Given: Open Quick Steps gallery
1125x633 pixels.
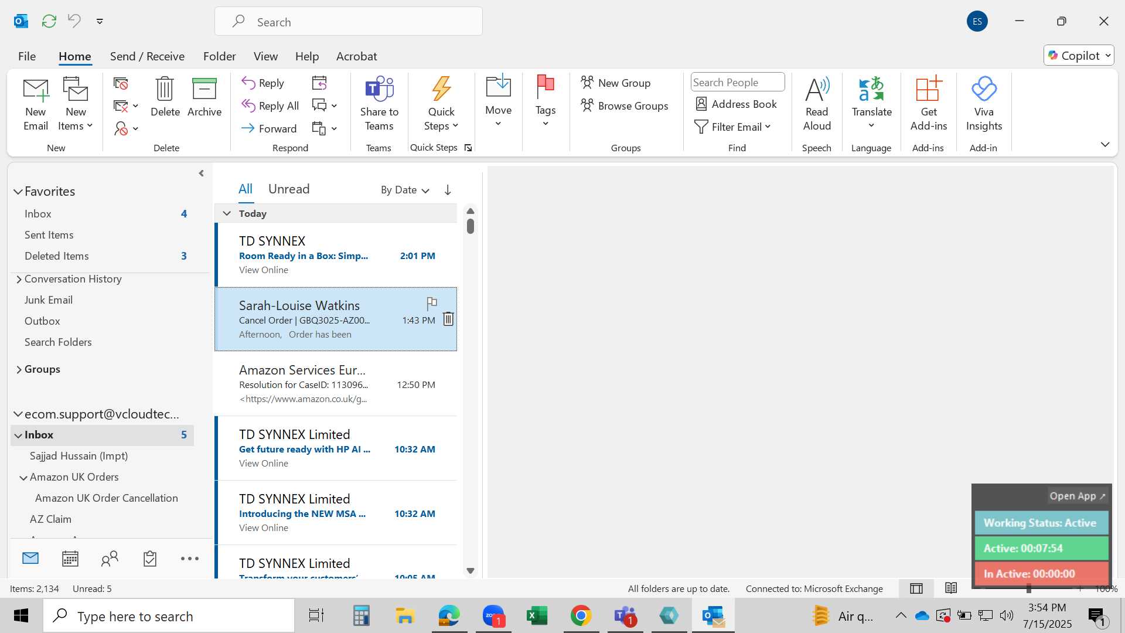Looking at the screenshot, I should click(x=441, y=104).
